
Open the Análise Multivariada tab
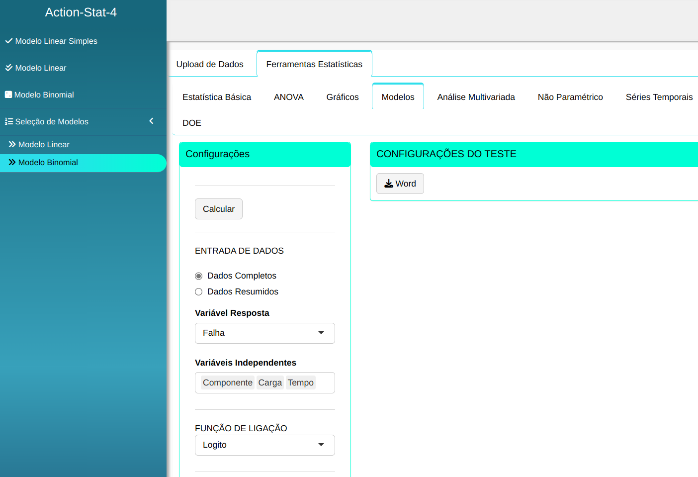coord(476,97)
